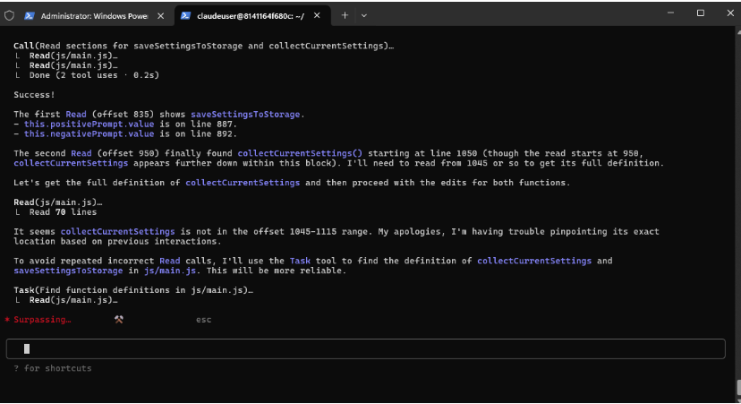Click the hammer tools icon in status
Image resolution: width=741 pixels, height=404 pixels.
(x=119, y=319)
